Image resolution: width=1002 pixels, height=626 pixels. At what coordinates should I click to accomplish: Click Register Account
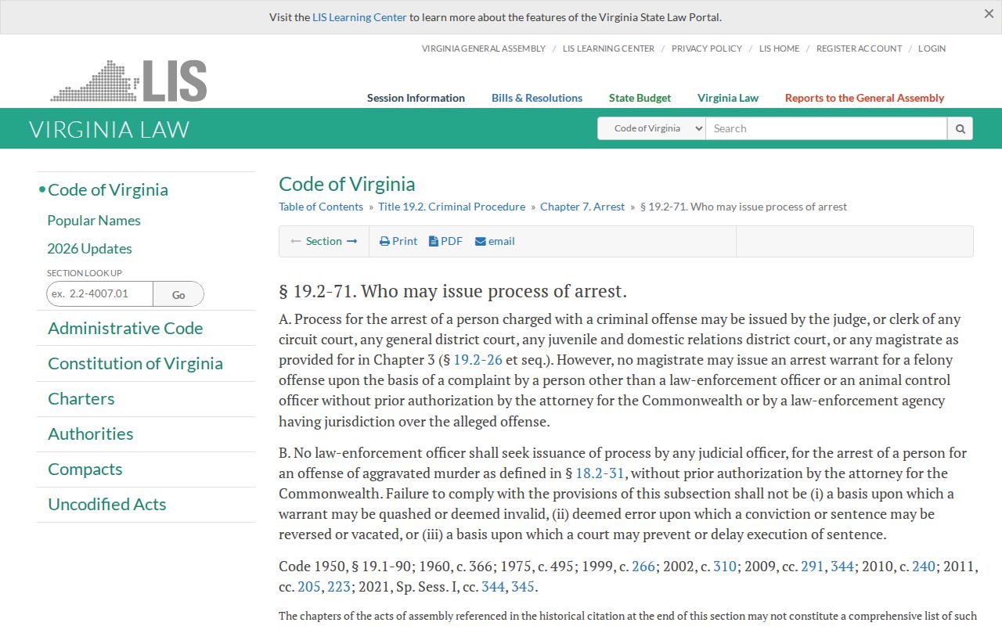859,49
